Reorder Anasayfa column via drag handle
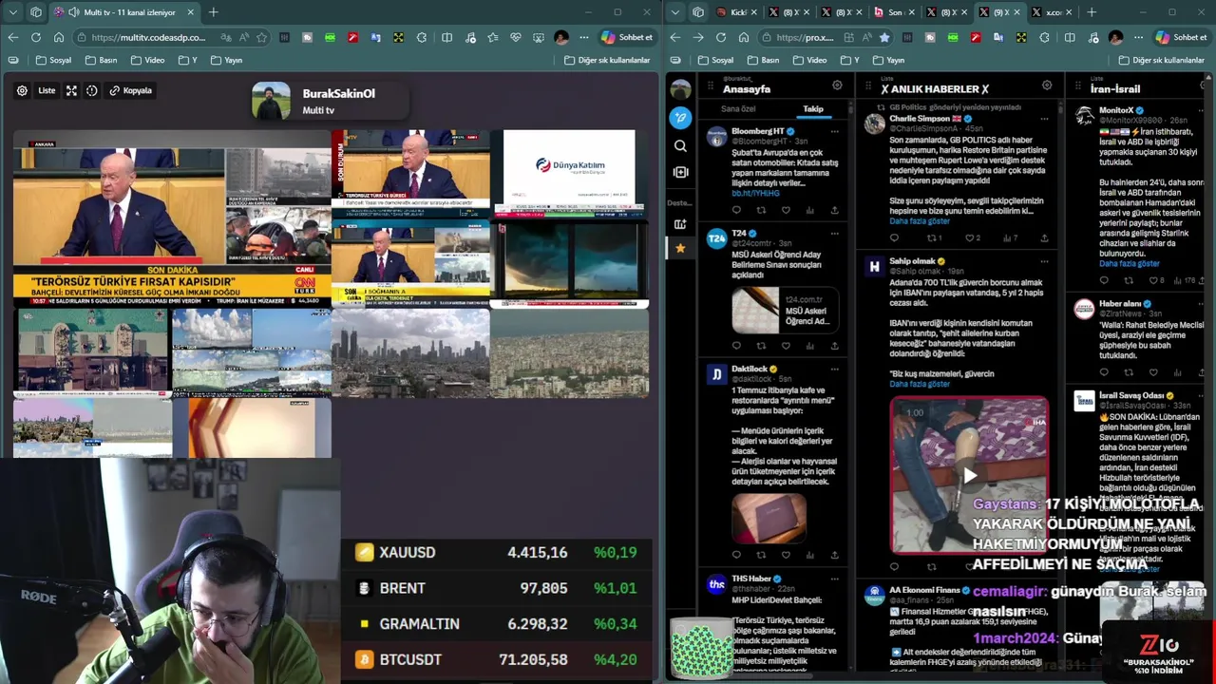Screen dimensions: 1216x684 (x=711, y=85)
